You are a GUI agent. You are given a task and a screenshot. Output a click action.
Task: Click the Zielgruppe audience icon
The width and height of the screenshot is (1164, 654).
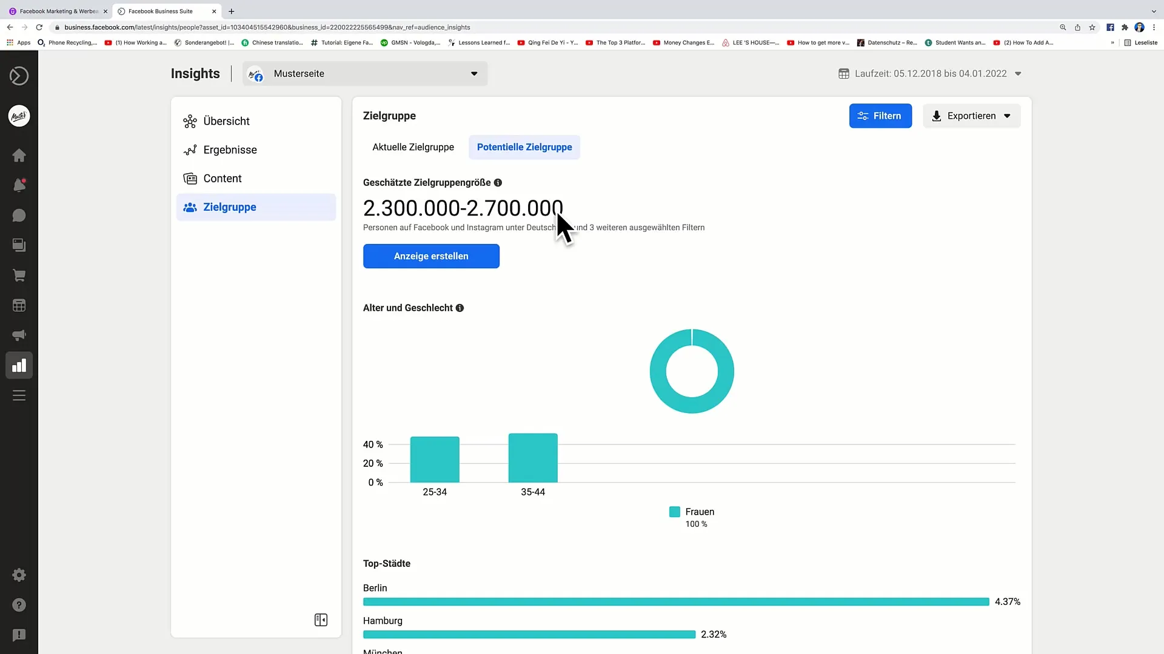190,207
